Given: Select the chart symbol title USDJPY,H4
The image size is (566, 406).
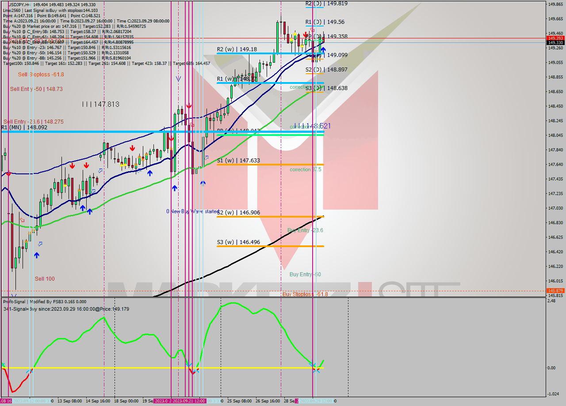Looking at the screenshot, I should click(20, 4).
